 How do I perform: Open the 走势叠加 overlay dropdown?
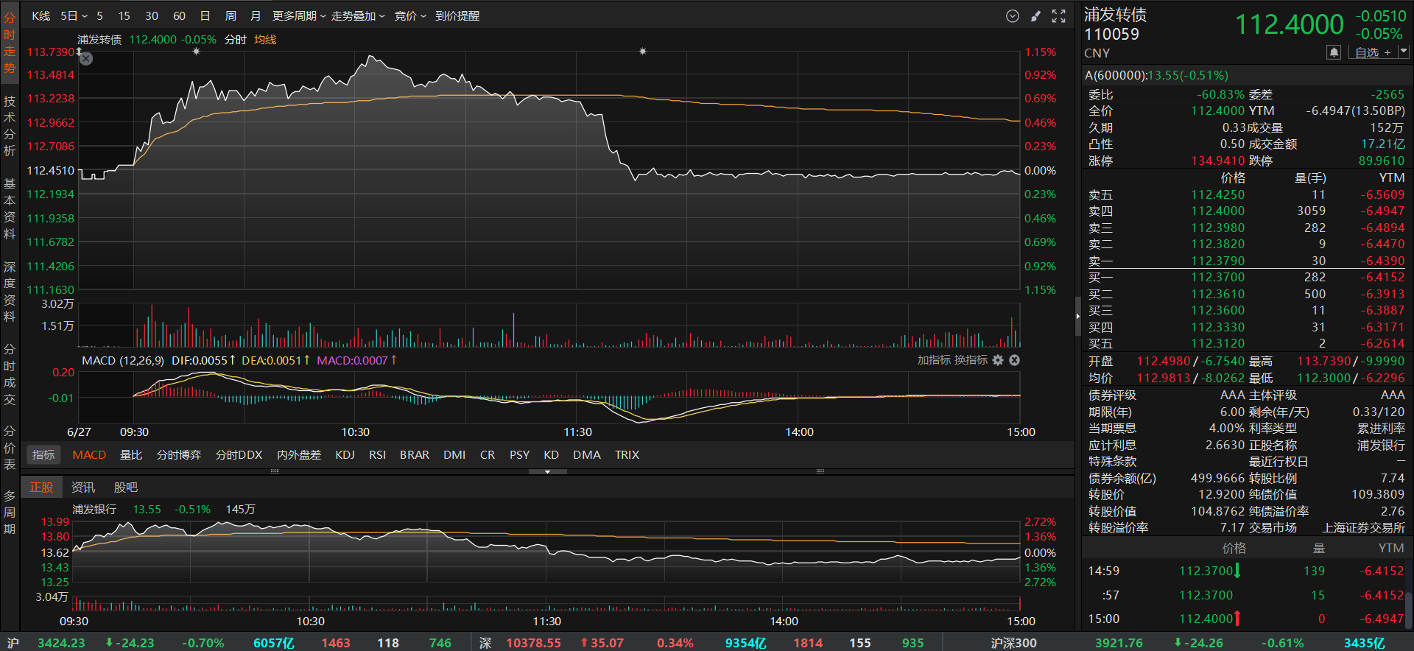[x=358, y=16]
